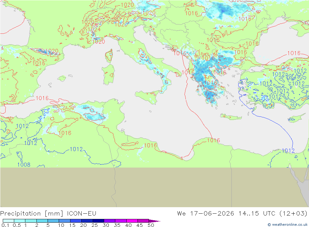Pick the 5–10 mm legend color swatch
The height and width of the screenshot is (227, 309).
click(53, 221)
